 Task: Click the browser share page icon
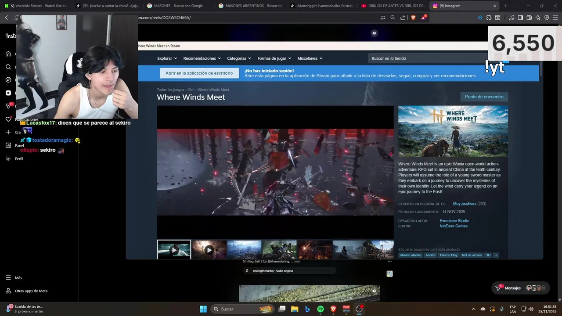click(403, 18)
